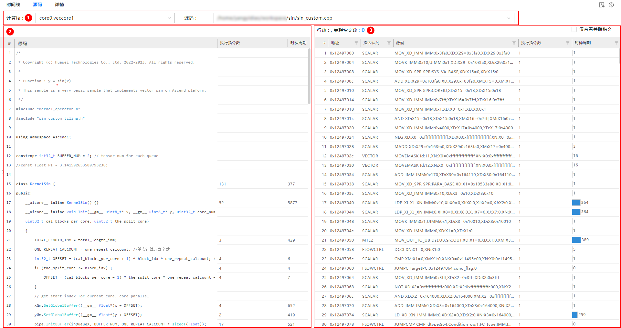Filter the instruction table 源码 column
The image size is (621, 328).
coord(514,43)
